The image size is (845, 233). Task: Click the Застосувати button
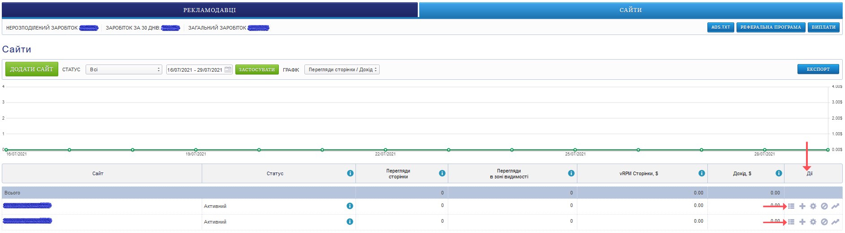[x=257, y=69]
